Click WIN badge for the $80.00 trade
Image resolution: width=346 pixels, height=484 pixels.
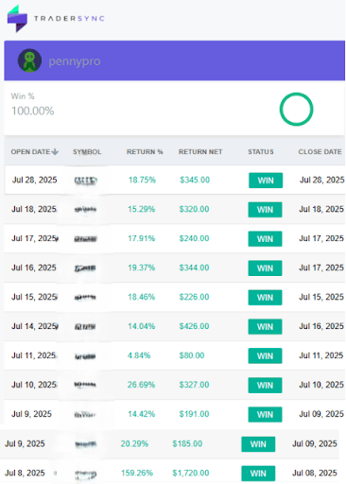point(265,355)
